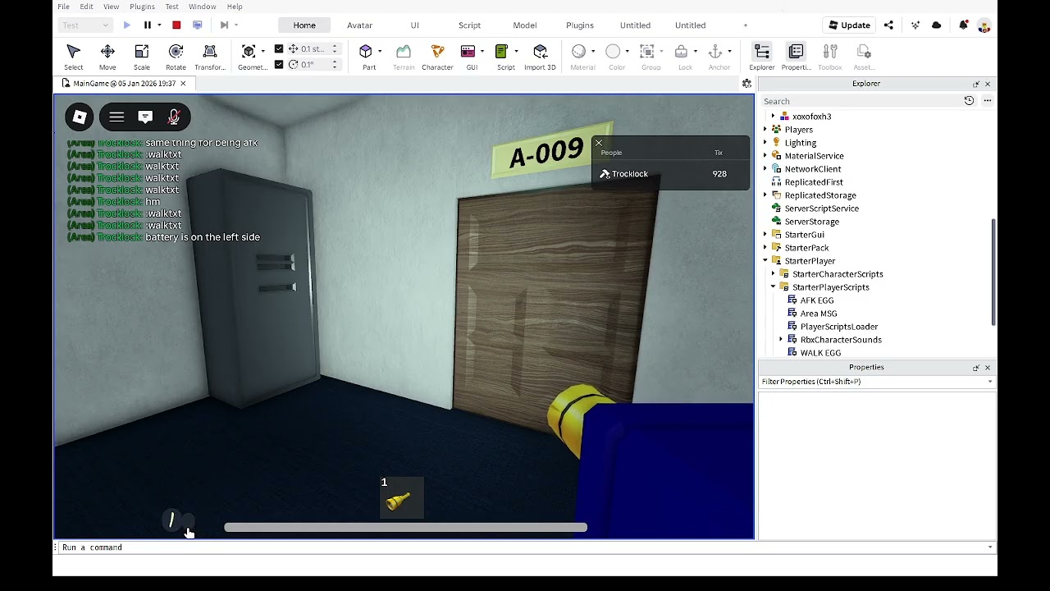Activate the Rotate tool

tap(176, 57)
